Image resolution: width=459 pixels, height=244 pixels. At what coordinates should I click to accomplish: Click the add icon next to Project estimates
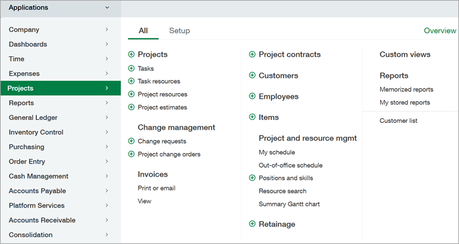pos(132,107)
